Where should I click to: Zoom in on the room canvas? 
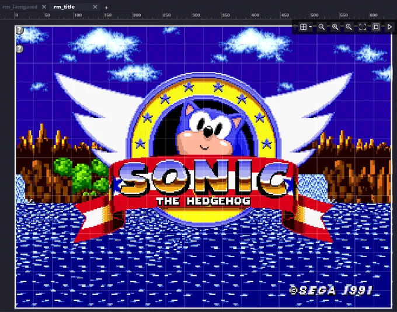[x=349, y=27]
